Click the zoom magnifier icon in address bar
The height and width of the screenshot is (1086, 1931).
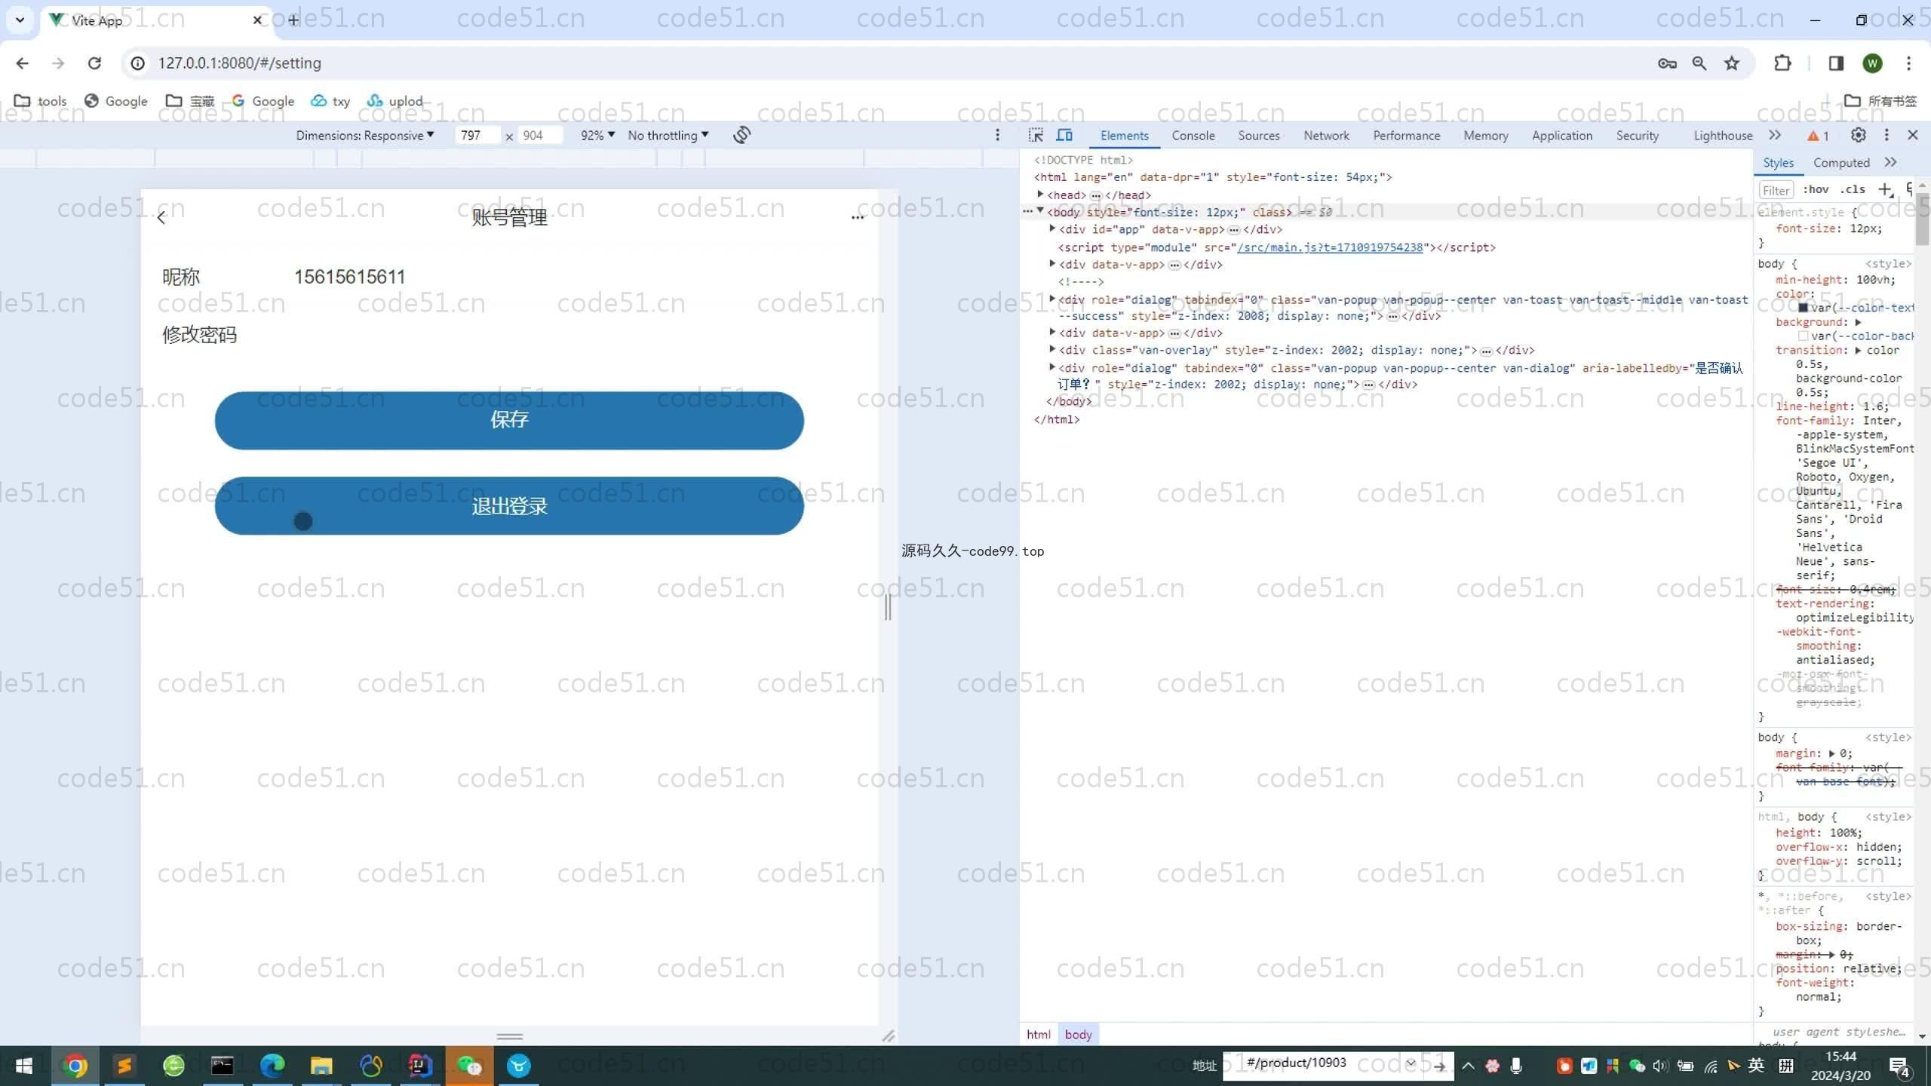(x=1699, y=63)
